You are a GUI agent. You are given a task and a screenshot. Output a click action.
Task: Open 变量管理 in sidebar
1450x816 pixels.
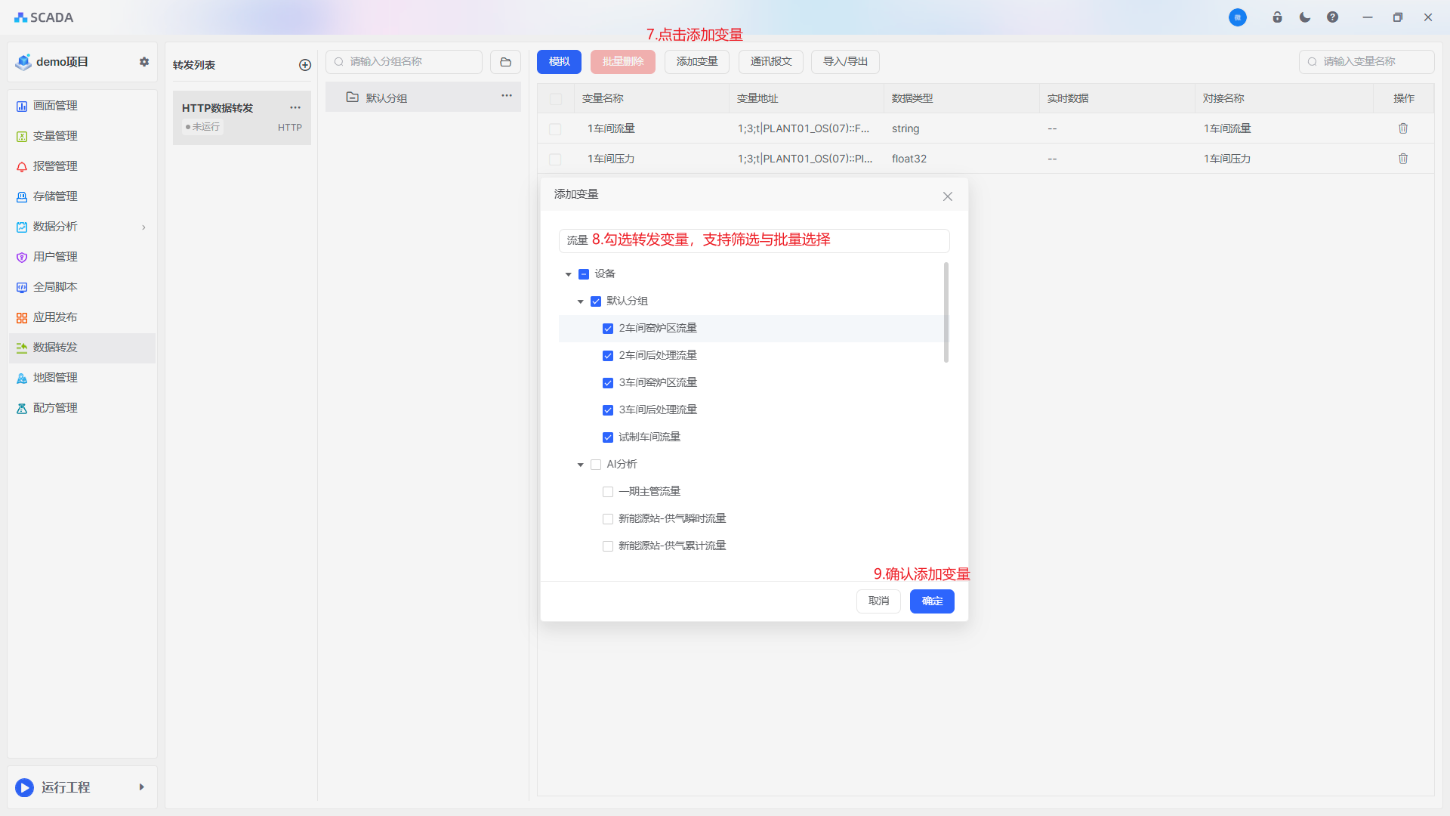(x=55, y=136)
